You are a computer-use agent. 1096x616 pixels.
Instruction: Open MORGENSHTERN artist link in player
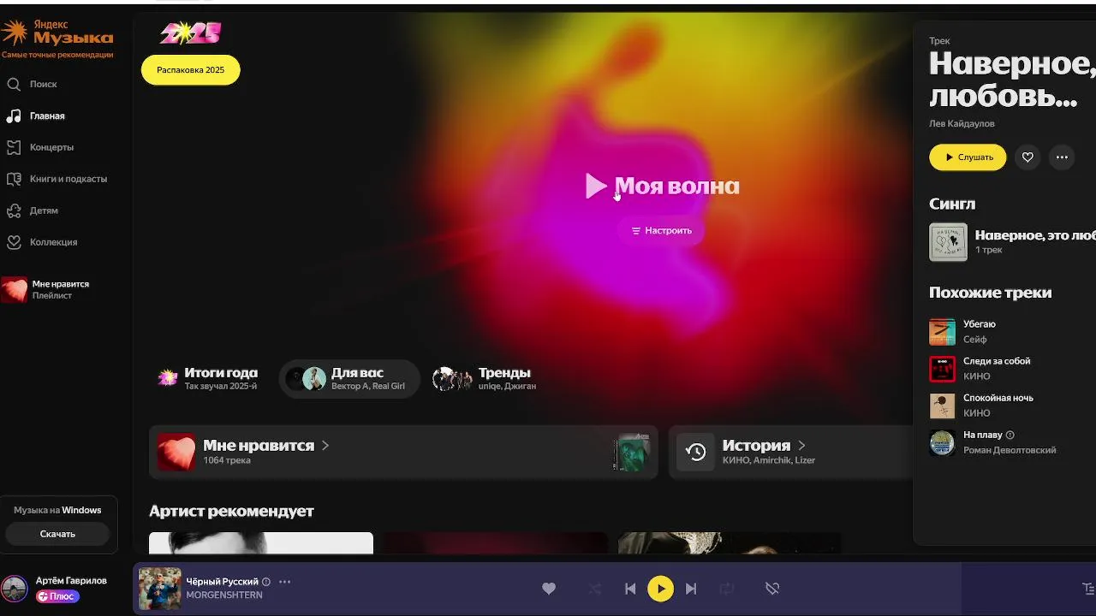(224, 595)
